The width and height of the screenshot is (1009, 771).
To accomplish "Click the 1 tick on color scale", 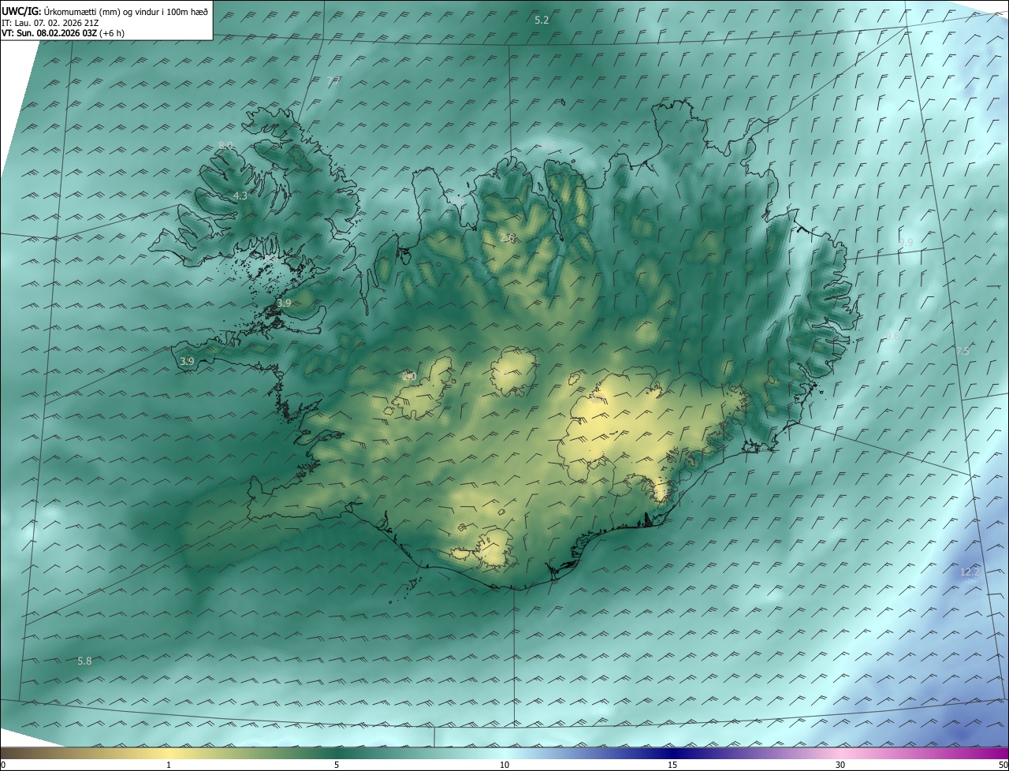I will point(169,765).
